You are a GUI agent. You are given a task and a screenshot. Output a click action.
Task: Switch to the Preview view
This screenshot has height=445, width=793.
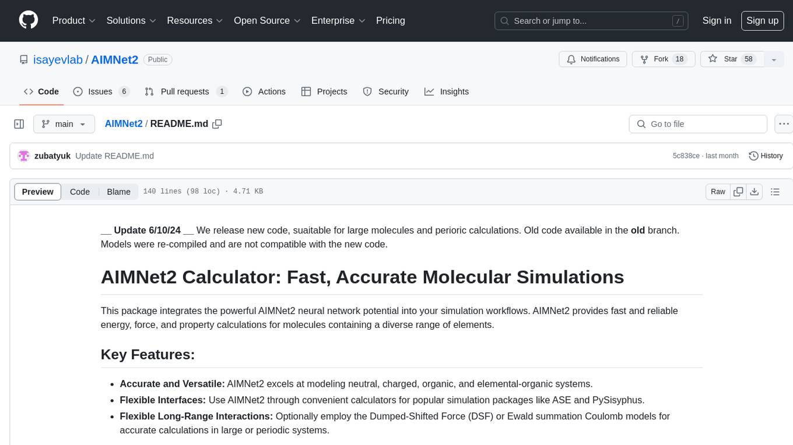click(x=38, y=192)
